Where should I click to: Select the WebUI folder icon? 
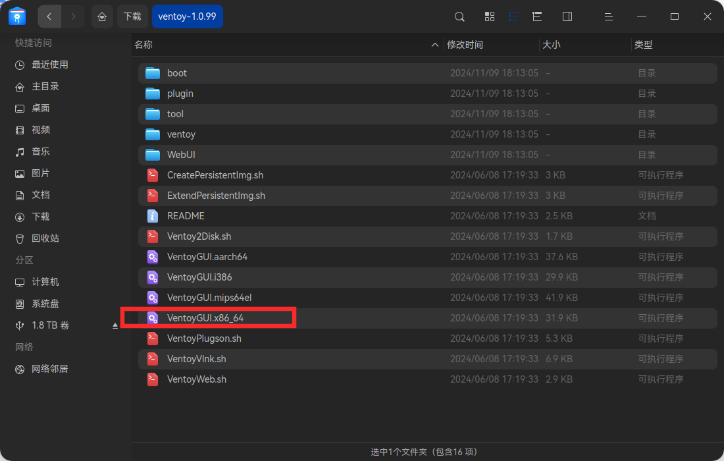pyautogui.click(x=153, y=155)
